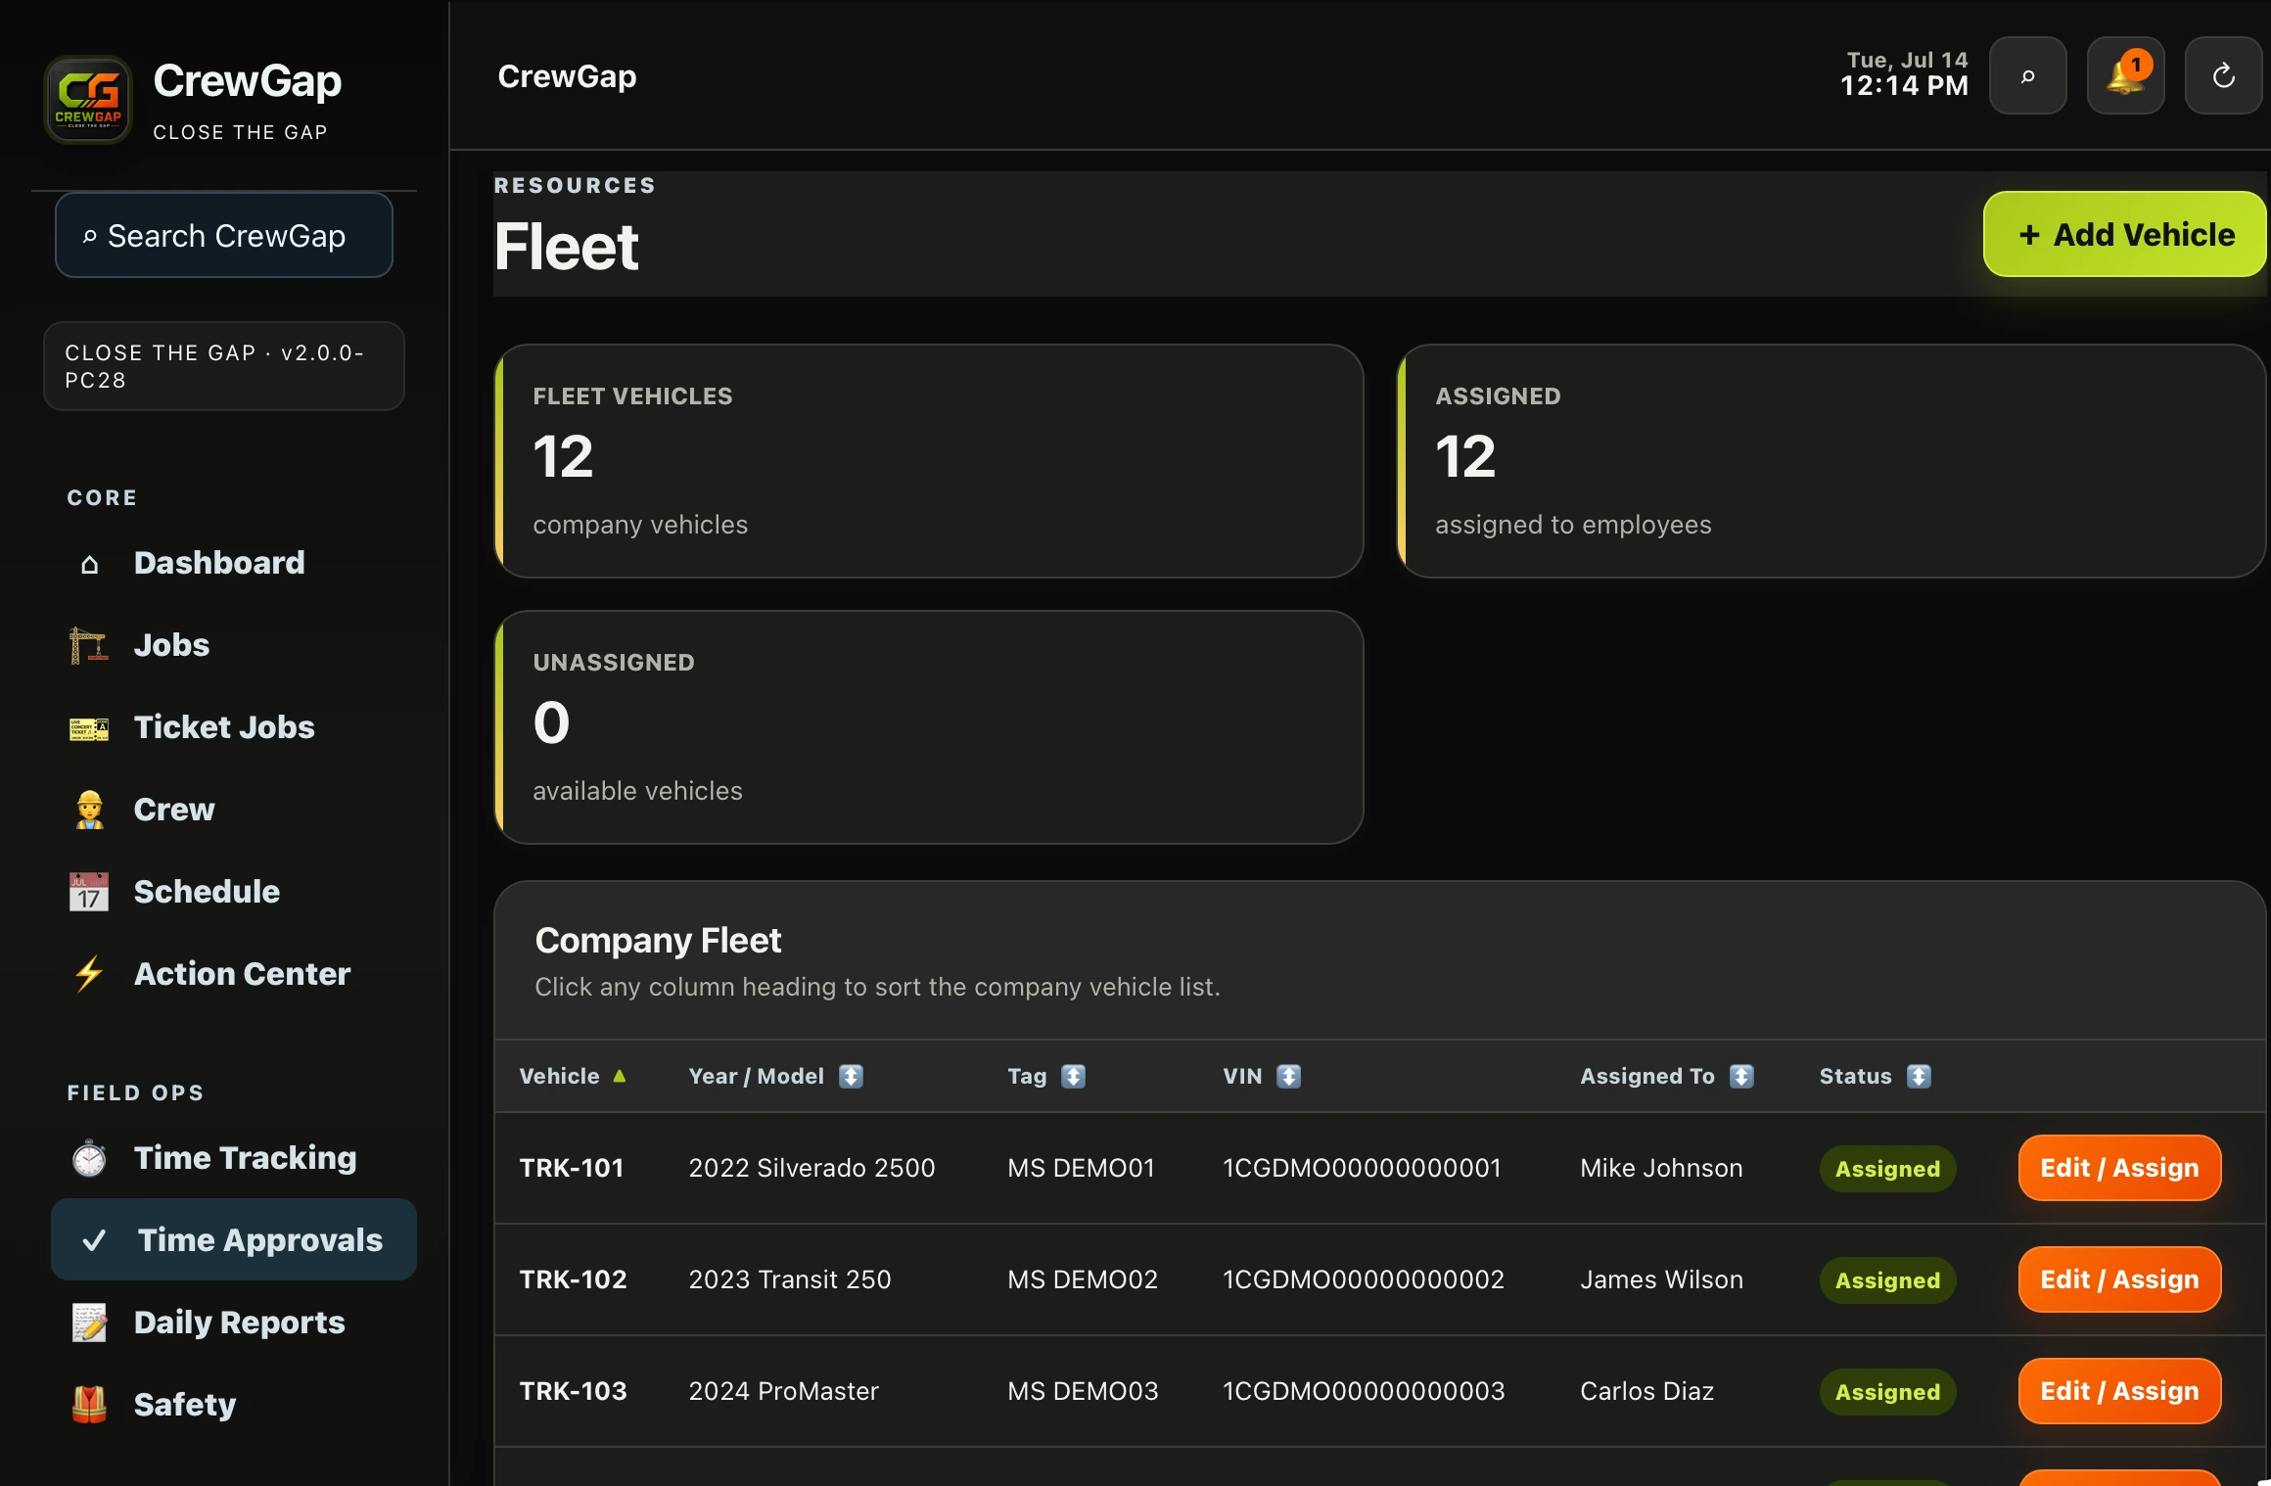Open the Action Center
The height and width of the screenshot is (1486, 2271).
coord(233,975)
